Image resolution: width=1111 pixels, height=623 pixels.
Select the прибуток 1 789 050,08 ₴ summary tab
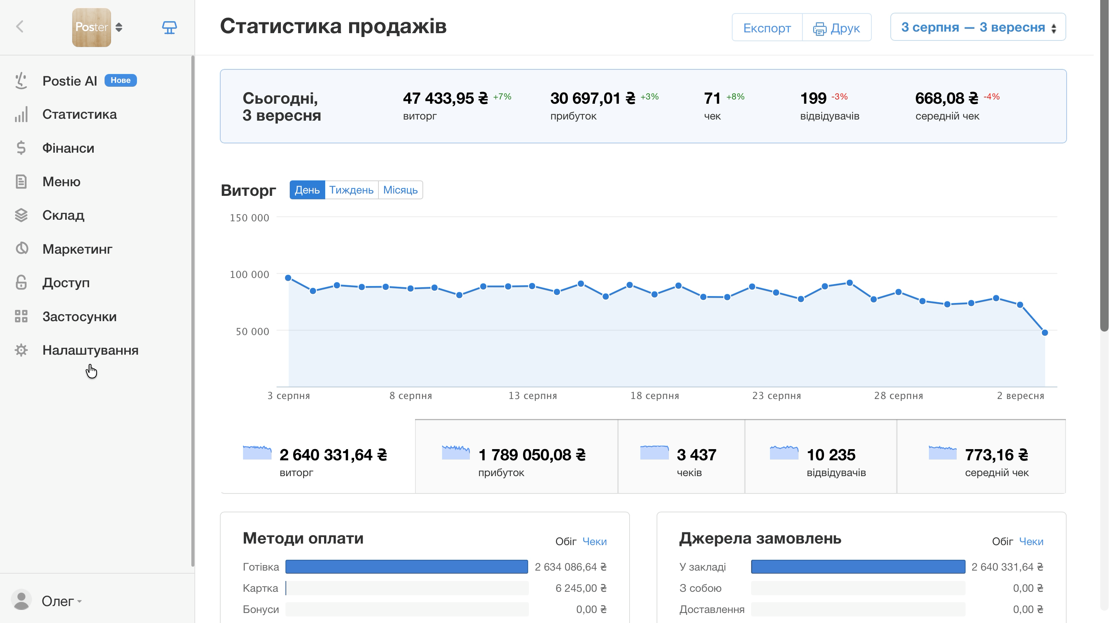coord(516,456)
